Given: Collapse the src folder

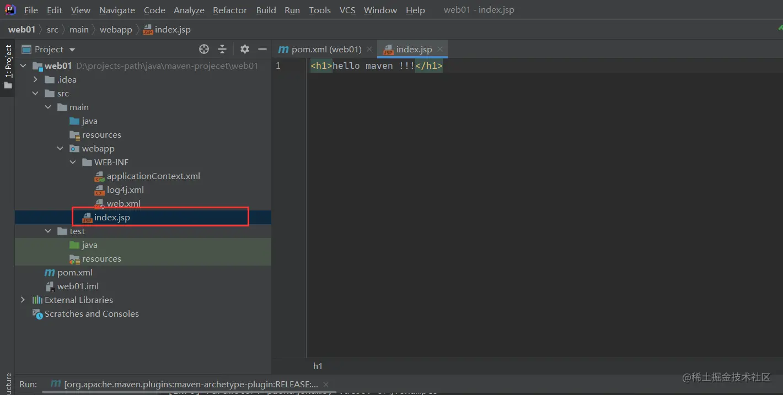Looking at the screenshot, I should point(36,94).
